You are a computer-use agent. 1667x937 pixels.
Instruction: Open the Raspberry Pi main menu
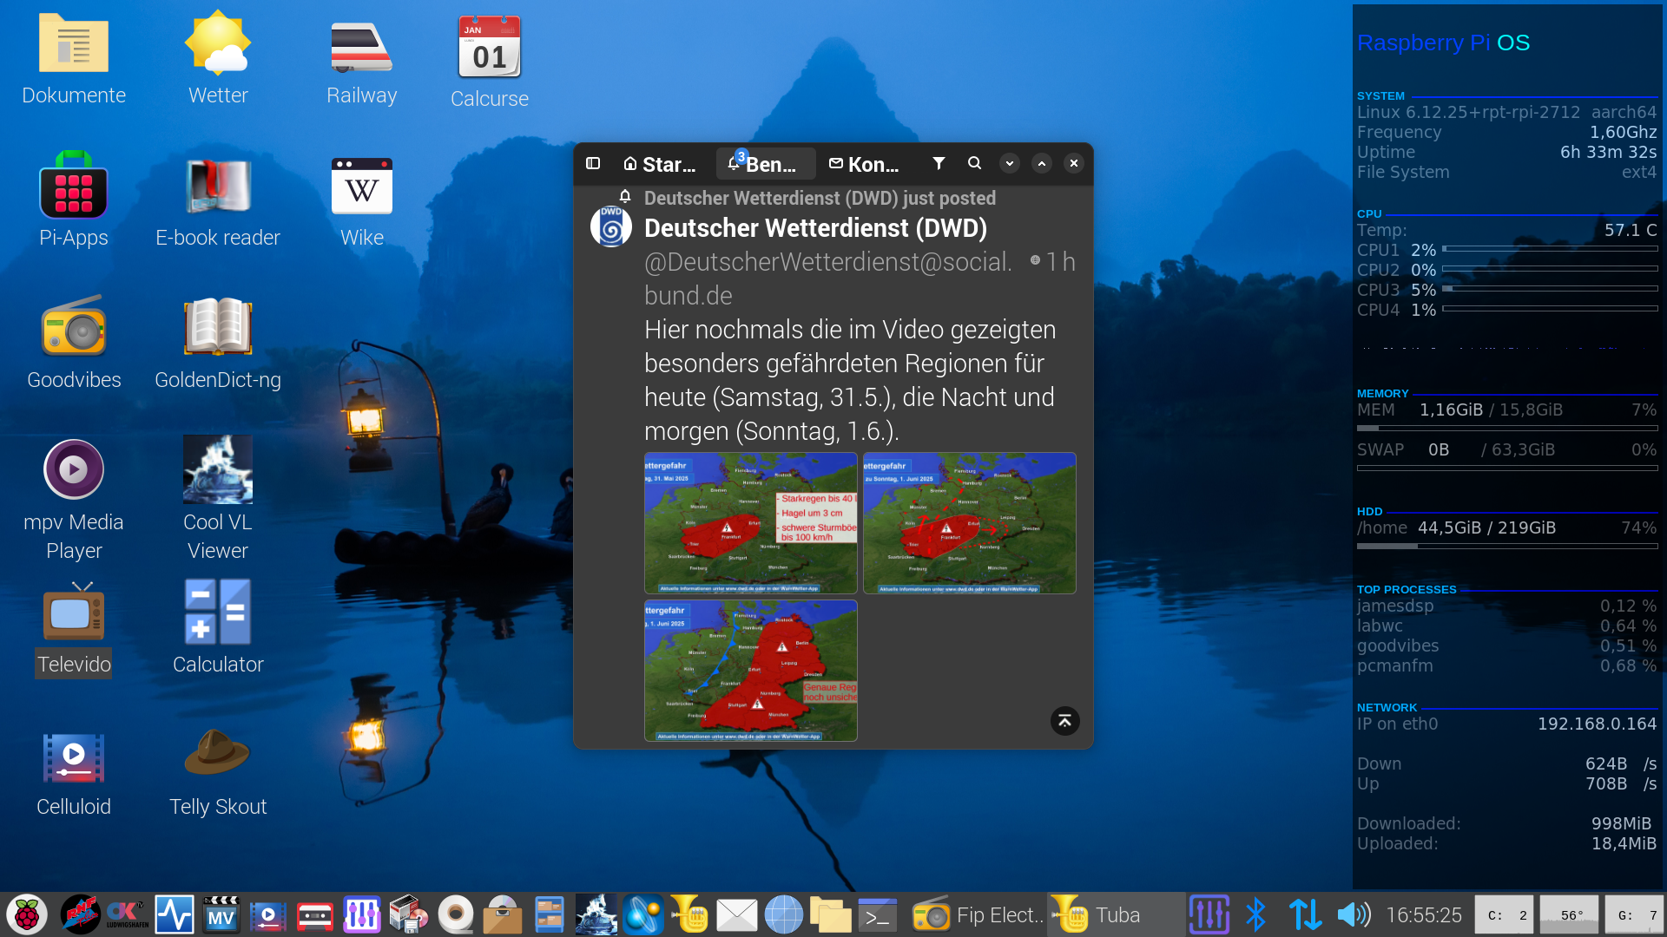click(x=27, y=914)
